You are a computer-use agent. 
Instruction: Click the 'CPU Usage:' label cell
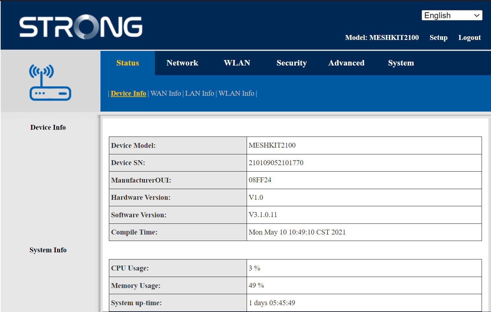(x=178, y=268)
